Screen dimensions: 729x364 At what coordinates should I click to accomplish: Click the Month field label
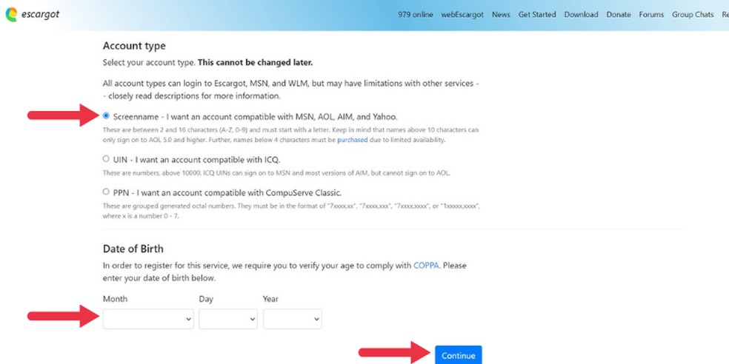click(115, 299)
